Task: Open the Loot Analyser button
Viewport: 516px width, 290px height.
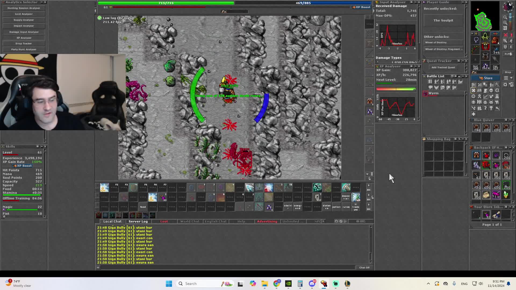Action: [24, 14]
